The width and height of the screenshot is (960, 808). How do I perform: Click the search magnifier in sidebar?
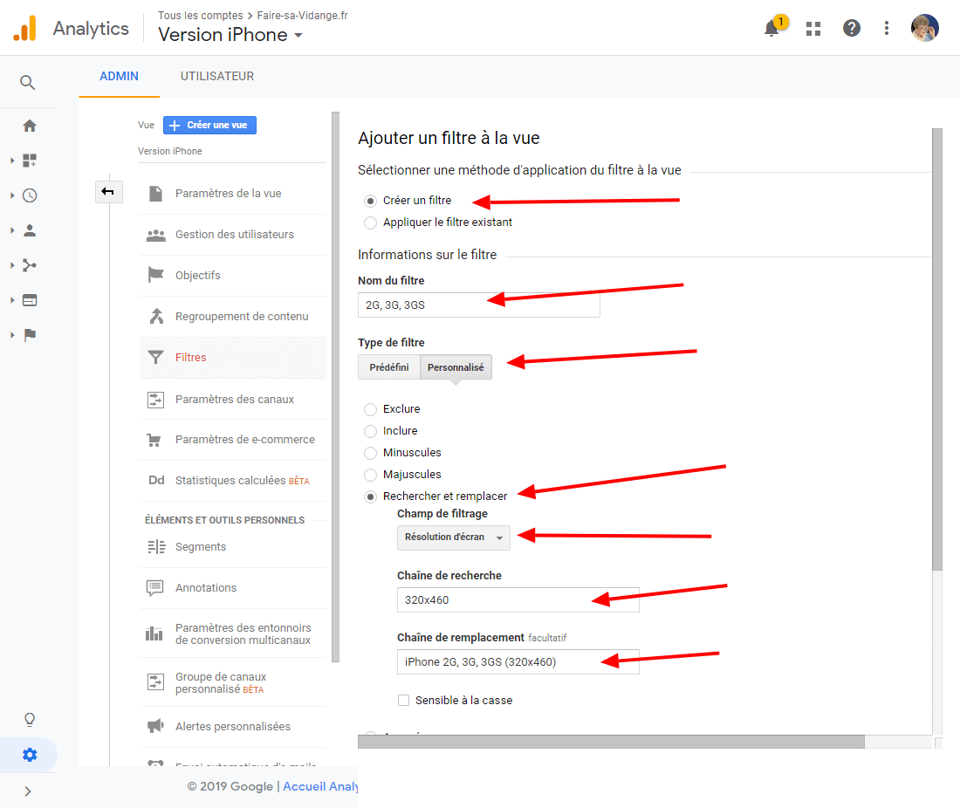27,82
